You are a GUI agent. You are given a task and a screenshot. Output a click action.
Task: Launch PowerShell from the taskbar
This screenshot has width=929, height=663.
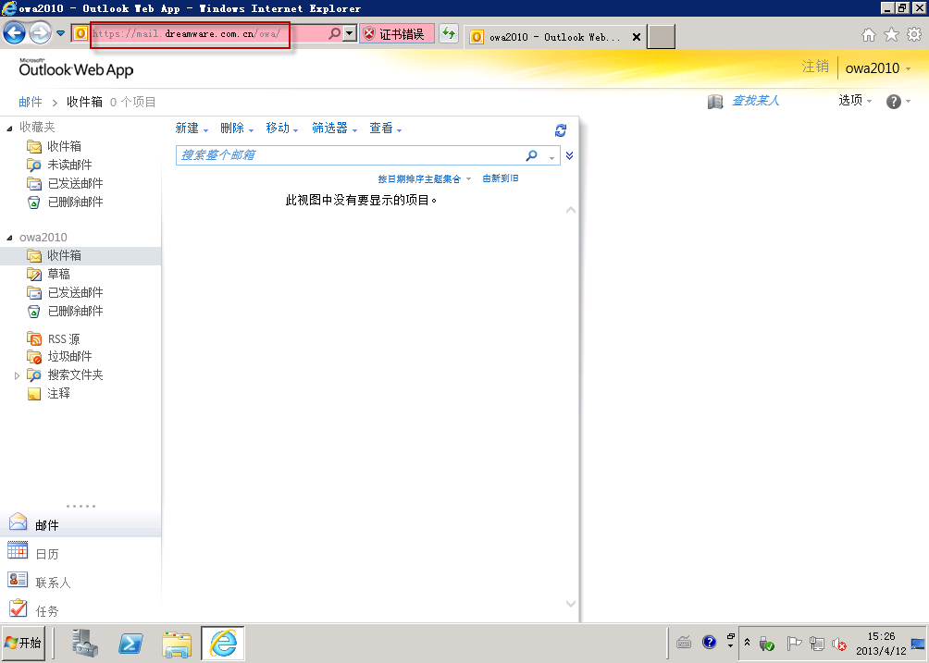(x=130, y=643)
